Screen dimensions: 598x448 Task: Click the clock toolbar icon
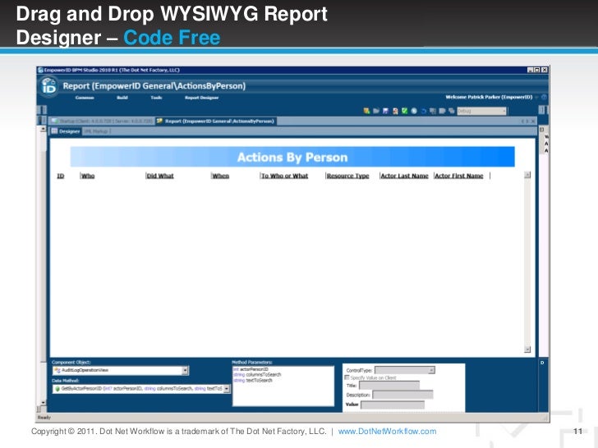414,111
